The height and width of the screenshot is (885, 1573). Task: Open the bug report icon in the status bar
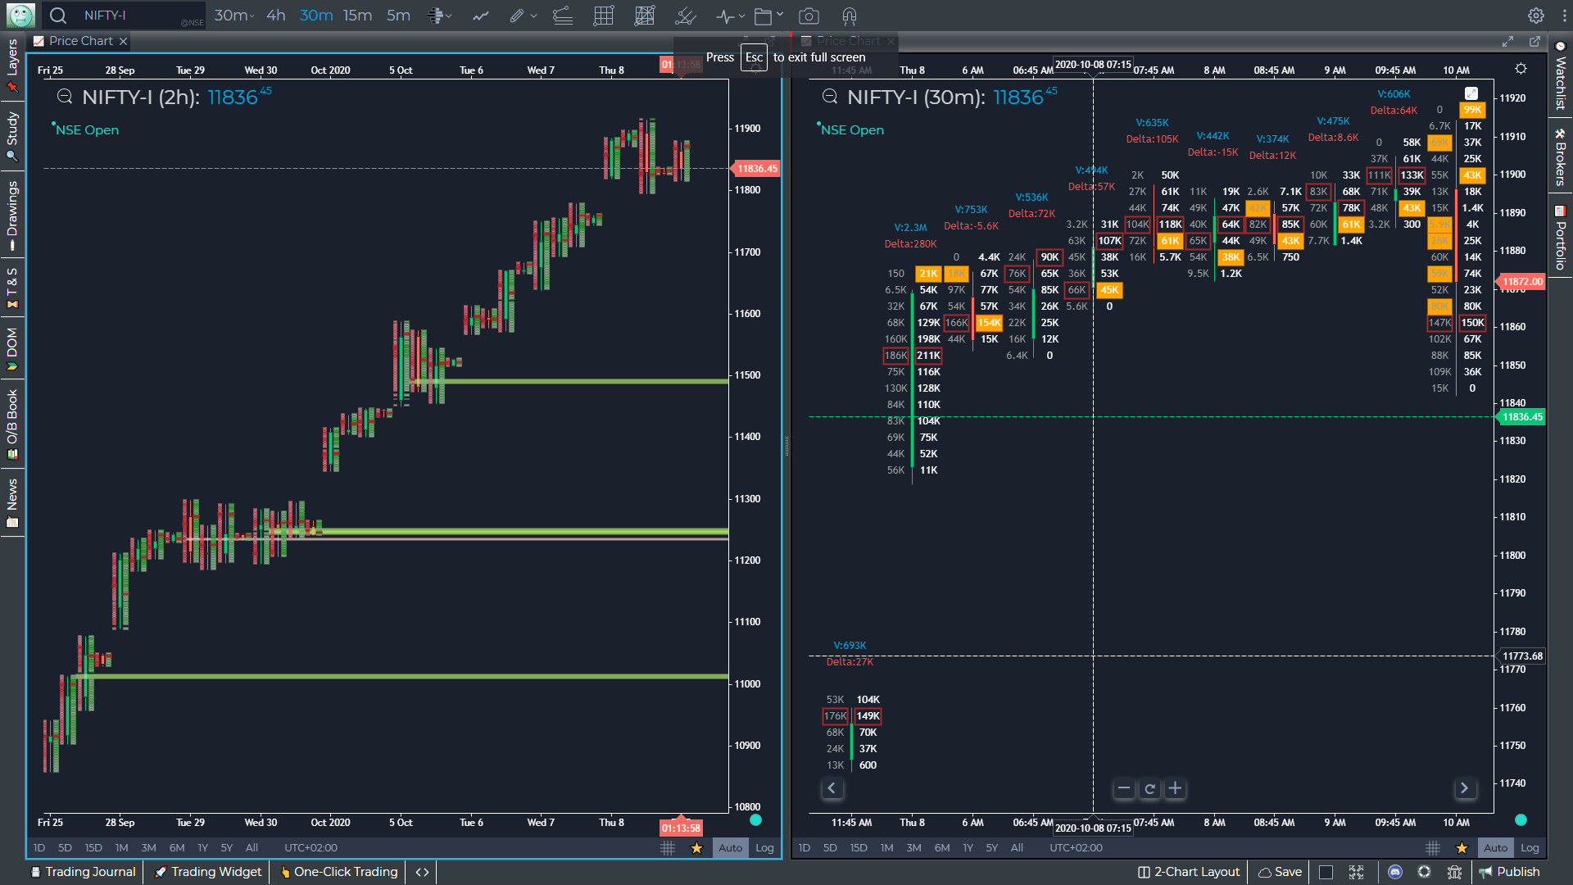[1455, 872]
